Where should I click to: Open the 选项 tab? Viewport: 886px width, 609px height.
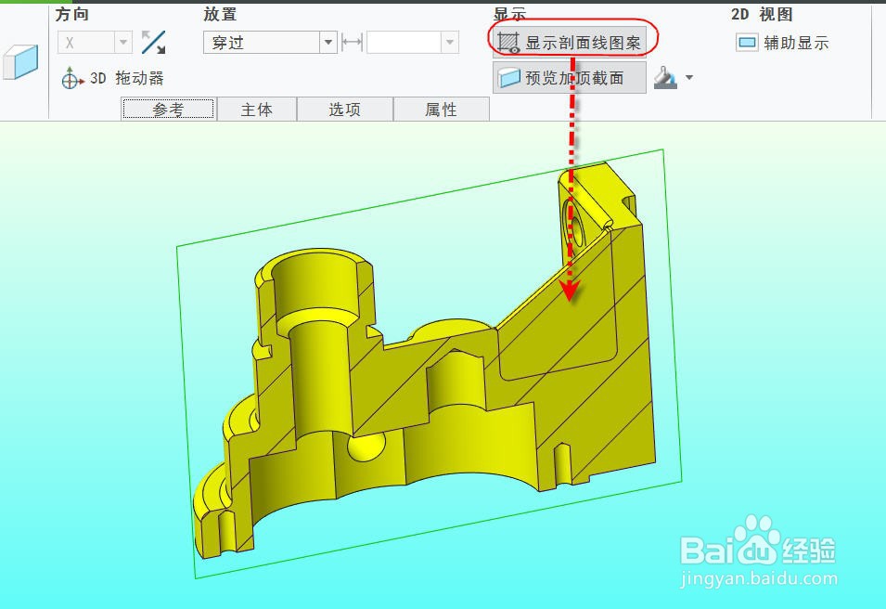click(345, 110)
